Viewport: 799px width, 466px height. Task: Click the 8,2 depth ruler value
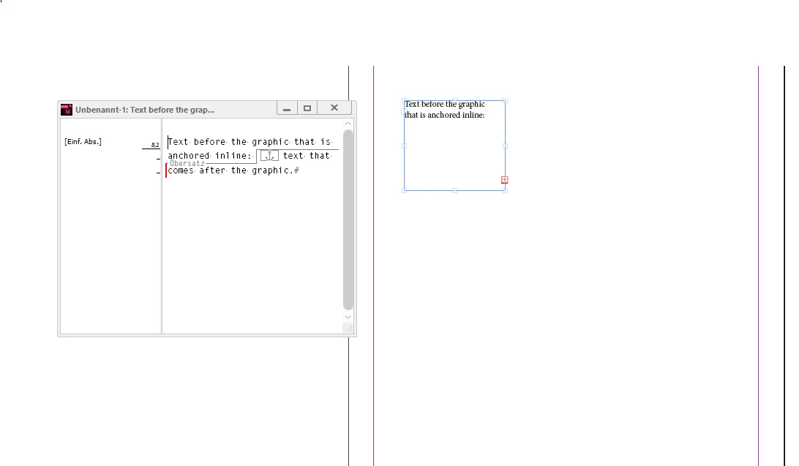click(155, 145)
